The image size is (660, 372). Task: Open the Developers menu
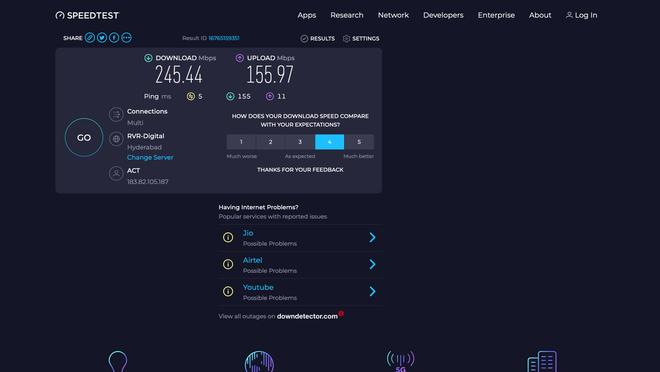(443, 15)
